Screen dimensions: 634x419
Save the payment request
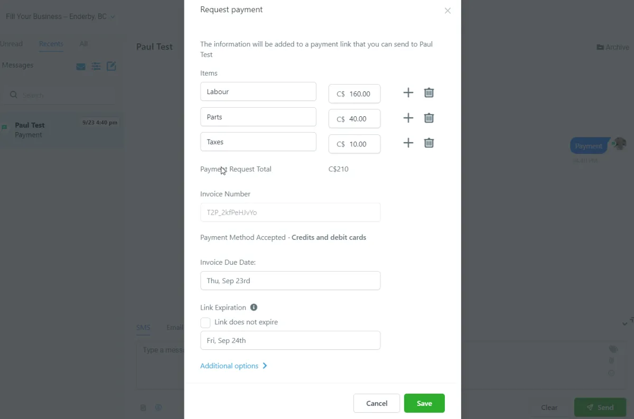(424, 403)
